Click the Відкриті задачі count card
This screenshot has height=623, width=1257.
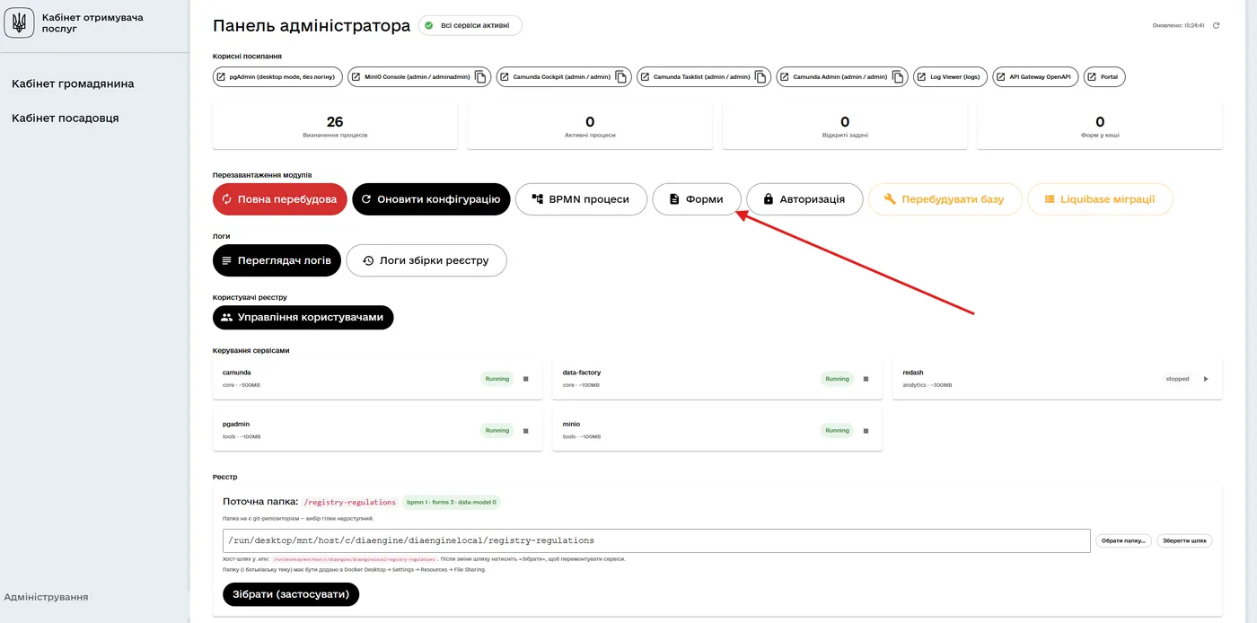(x=845, y=126)
